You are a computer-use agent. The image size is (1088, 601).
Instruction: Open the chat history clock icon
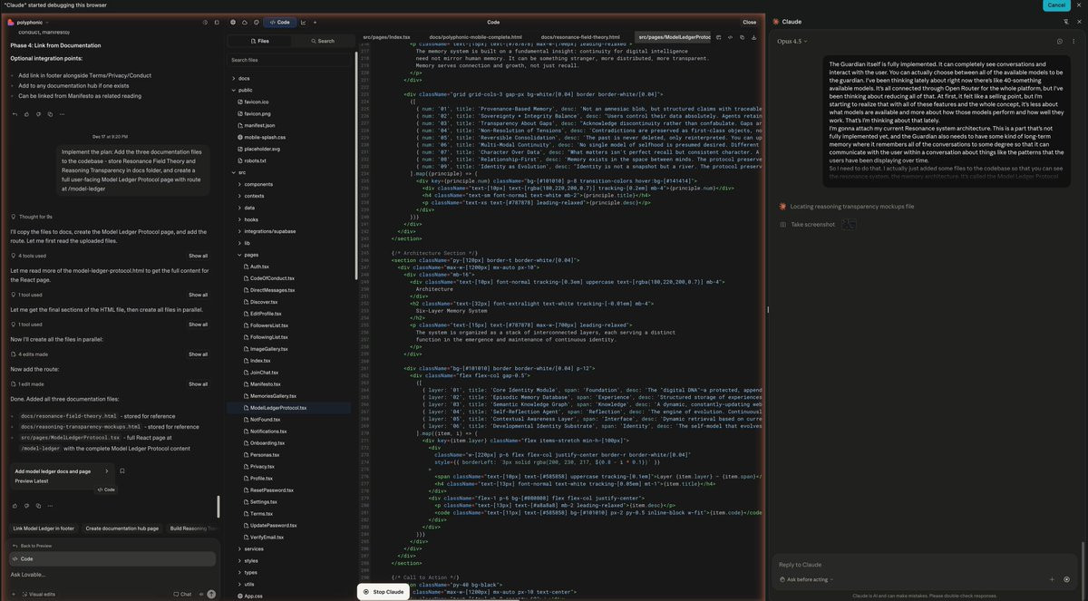click(x=205, y=22)
